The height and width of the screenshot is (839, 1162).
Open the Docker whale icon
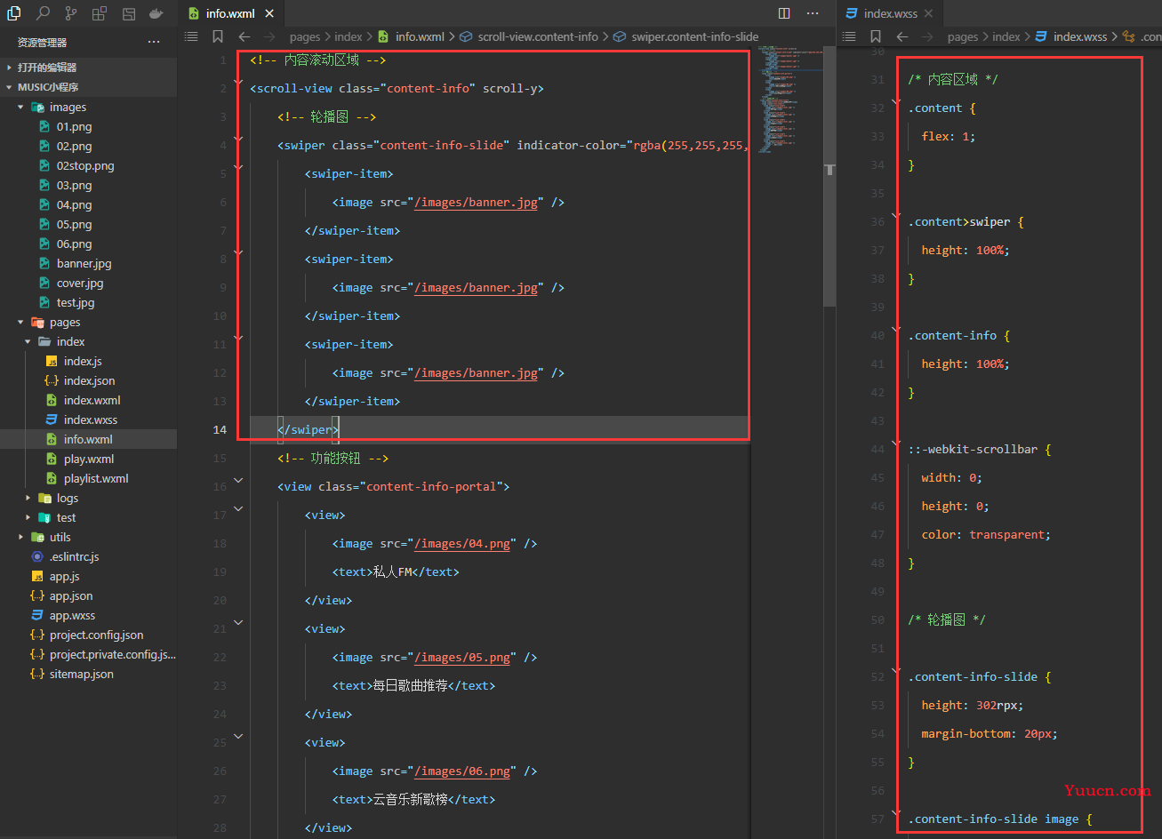156,13
